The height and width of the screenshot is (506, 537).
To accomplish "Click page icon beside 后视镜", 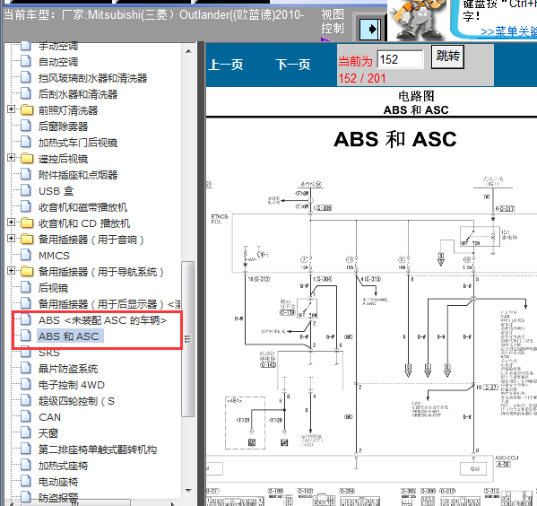I will pos(26,287).
